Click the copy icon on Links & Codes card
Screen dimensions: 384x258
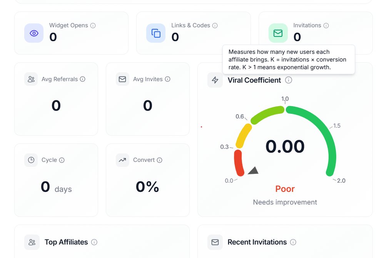pos(156,33)
